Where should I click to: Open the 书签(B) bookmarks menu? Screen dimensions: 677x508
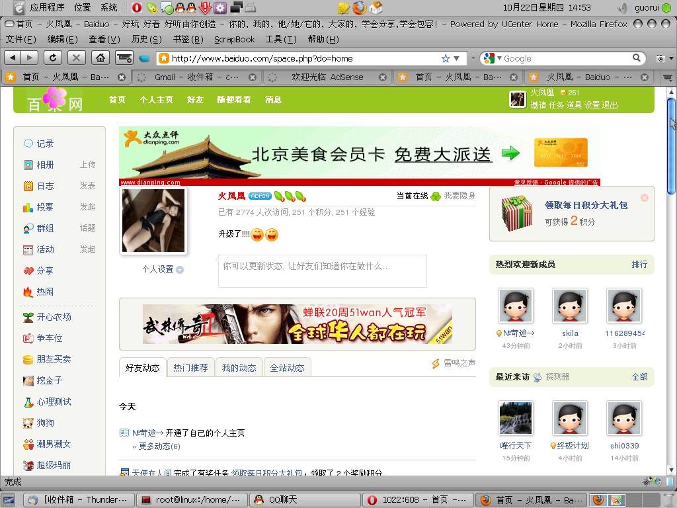(x=188, y=39)
